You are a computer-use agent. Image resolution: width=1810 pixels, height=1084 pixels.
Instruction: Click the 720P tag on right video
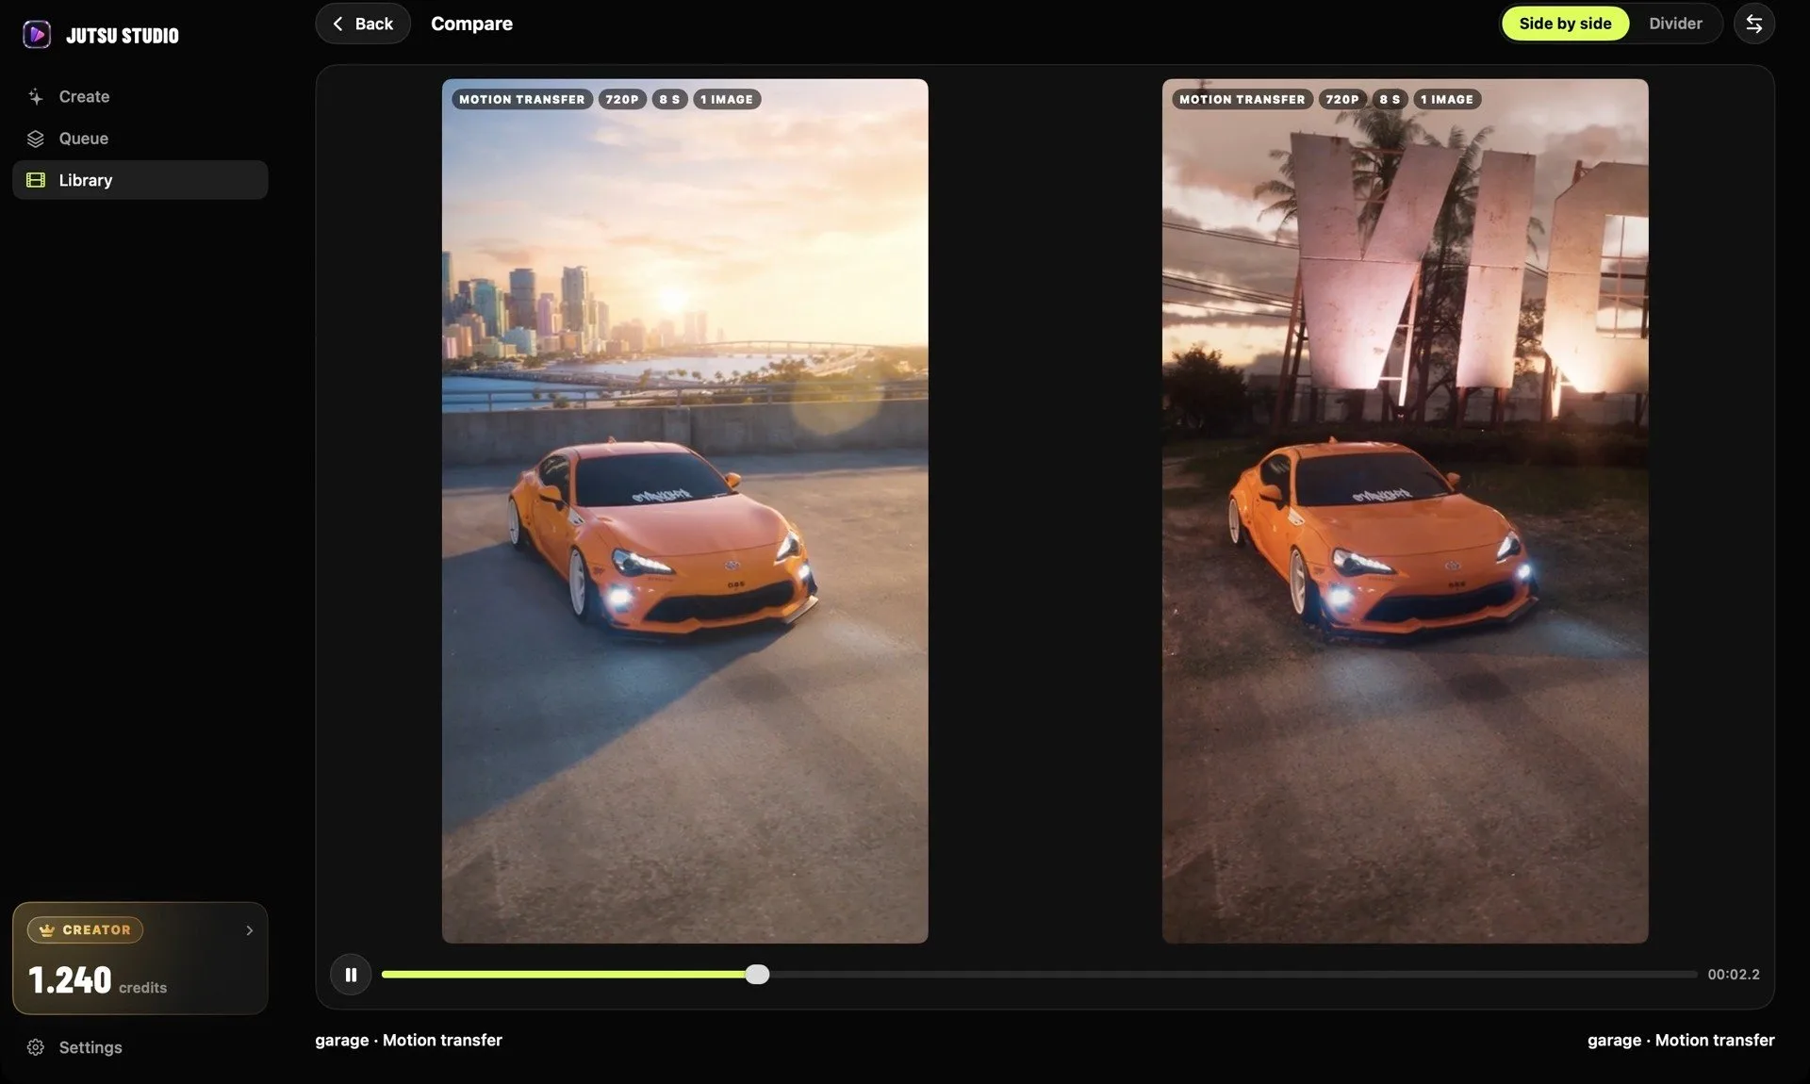(1342, 99)
